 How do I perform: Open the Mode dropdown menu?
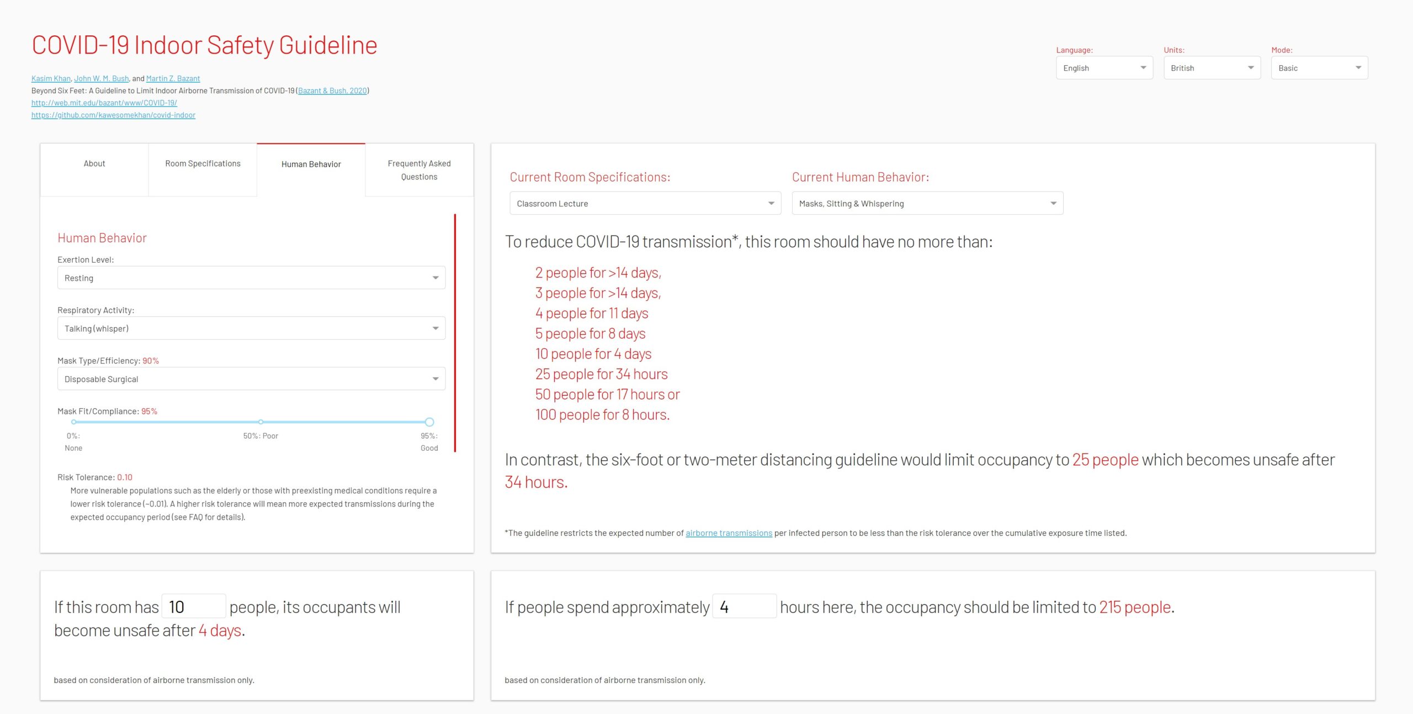pyautogui.click(x=1319, y=67)
